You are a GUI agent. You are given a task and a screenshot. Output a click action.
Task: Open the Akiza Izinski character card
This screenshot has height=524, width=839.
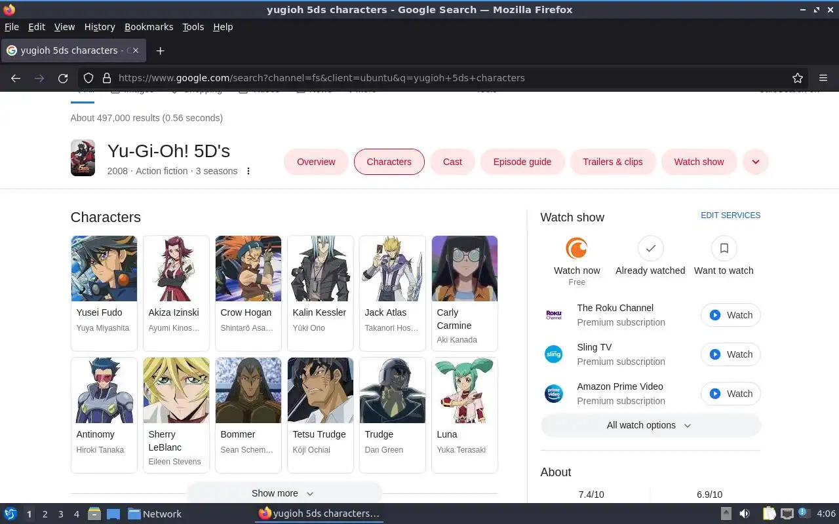[176, 293]
